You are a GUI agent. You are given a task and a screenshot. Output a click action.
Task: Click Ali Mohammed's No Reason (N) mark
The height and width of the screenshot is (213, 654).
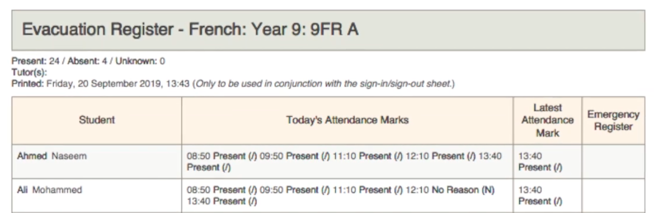pos(463,190)
